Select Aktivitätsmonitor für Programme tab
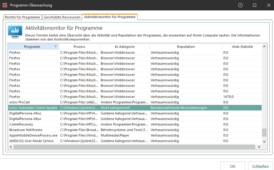Screen dimensions: 274x170 110,17
